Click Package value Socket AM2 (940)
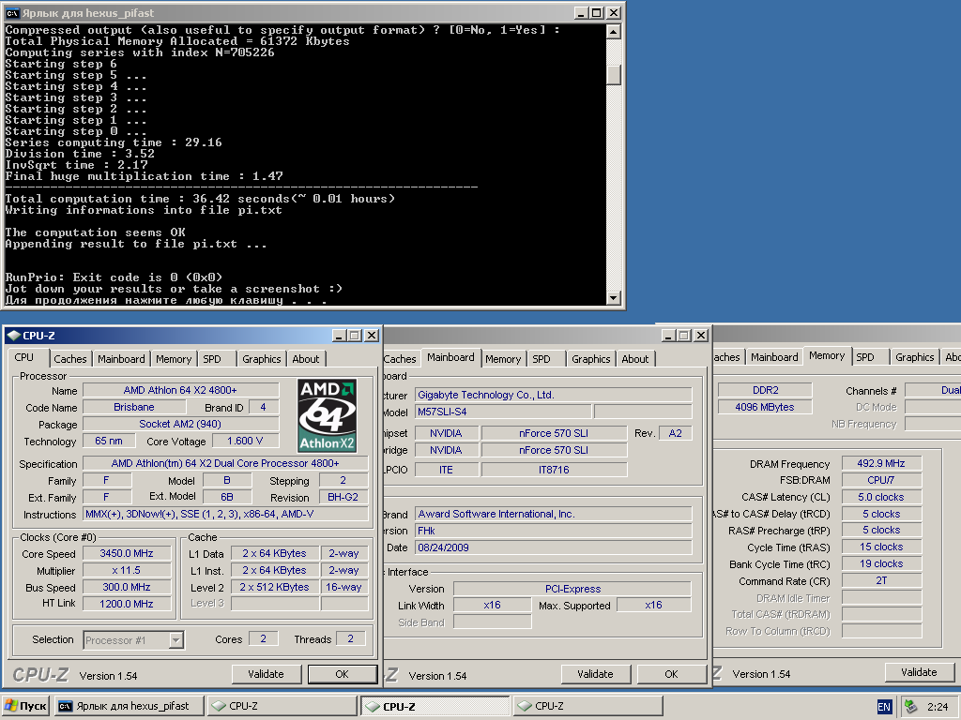 [181, 424]
